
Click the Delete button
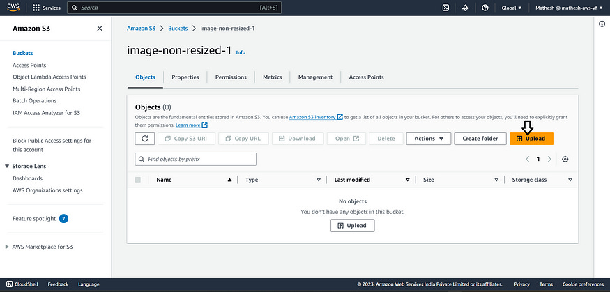386,139
